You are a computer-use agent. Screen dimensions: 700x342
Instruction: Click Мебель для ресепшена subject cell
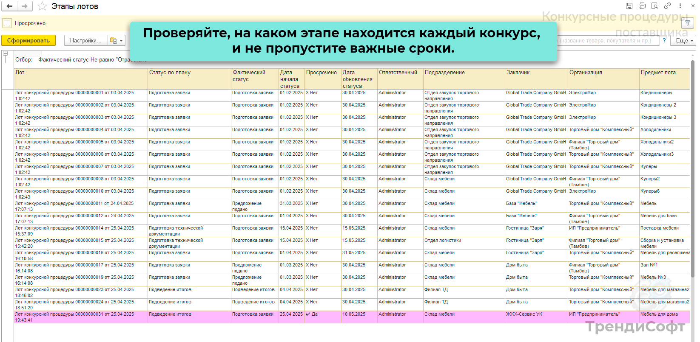pyautogui.click(x=664, y=255)
